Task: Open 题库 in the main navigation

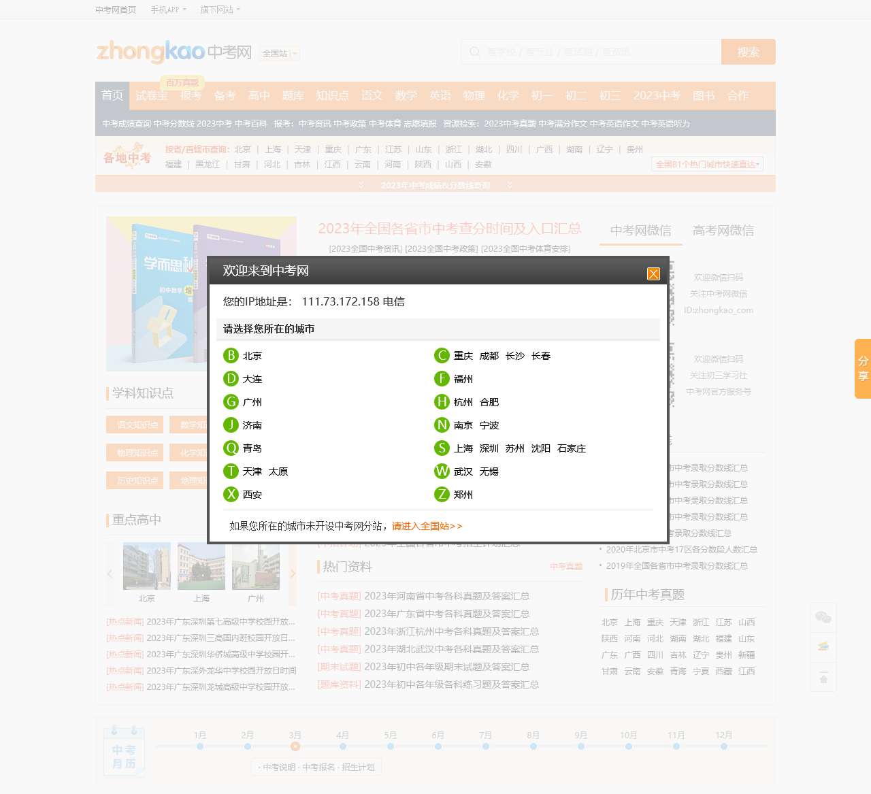Action: (293, 95)
